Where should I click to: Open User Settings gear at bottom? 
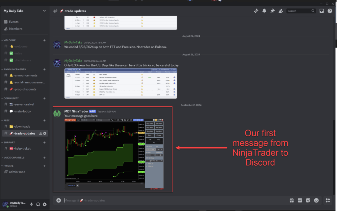(x=45, y=204)
